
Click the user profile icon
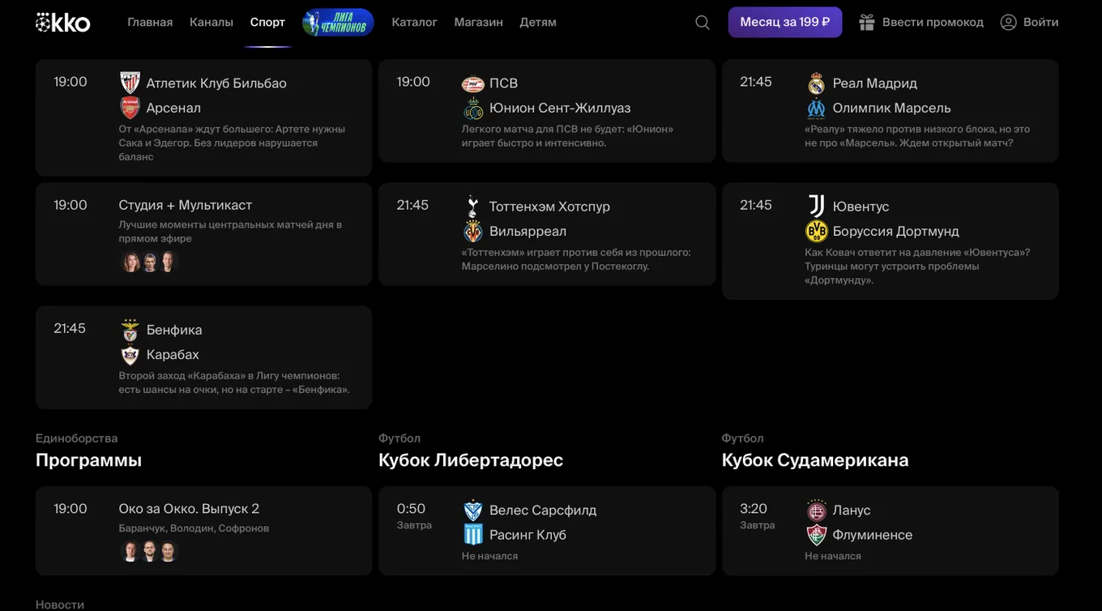point(1008,22)
